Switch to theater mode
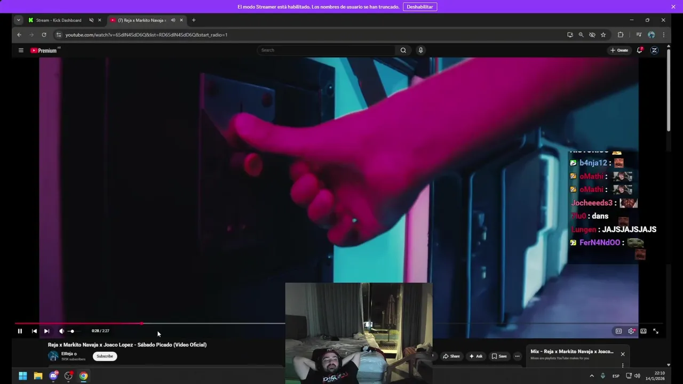Screen dimensions: 683x384 (644, 331)
